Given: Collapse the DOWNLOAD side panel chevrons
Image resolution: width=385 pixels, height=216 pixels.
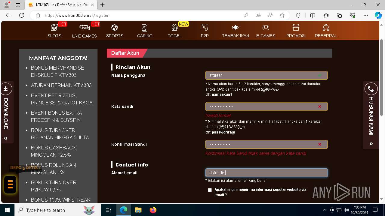Looking at the screenshot, I should (x=6, y=138).
